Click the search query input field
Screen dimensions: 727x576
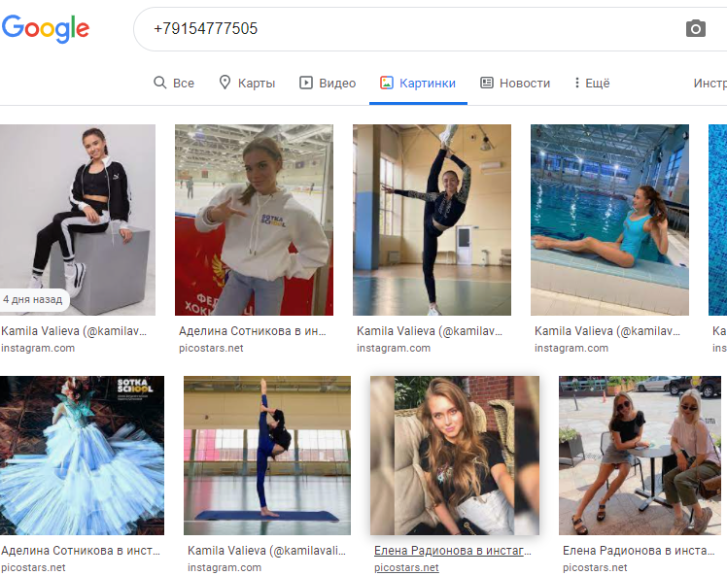coord(408,29)
